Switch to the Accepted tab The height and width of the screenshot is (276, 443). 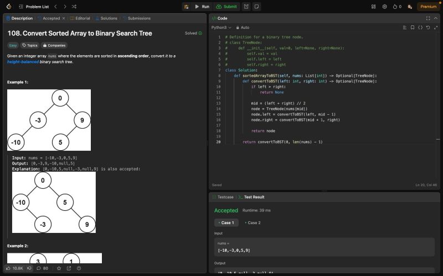(49, 18)
